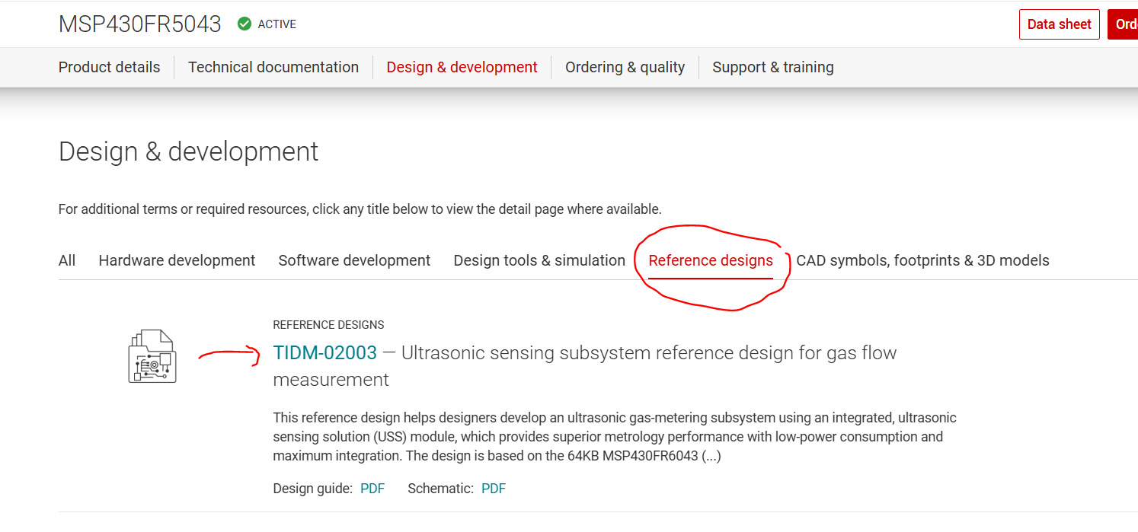The image size is (1138, 532).
Task: Click the reference design circuit folder icon
Action: pos(152,356)
